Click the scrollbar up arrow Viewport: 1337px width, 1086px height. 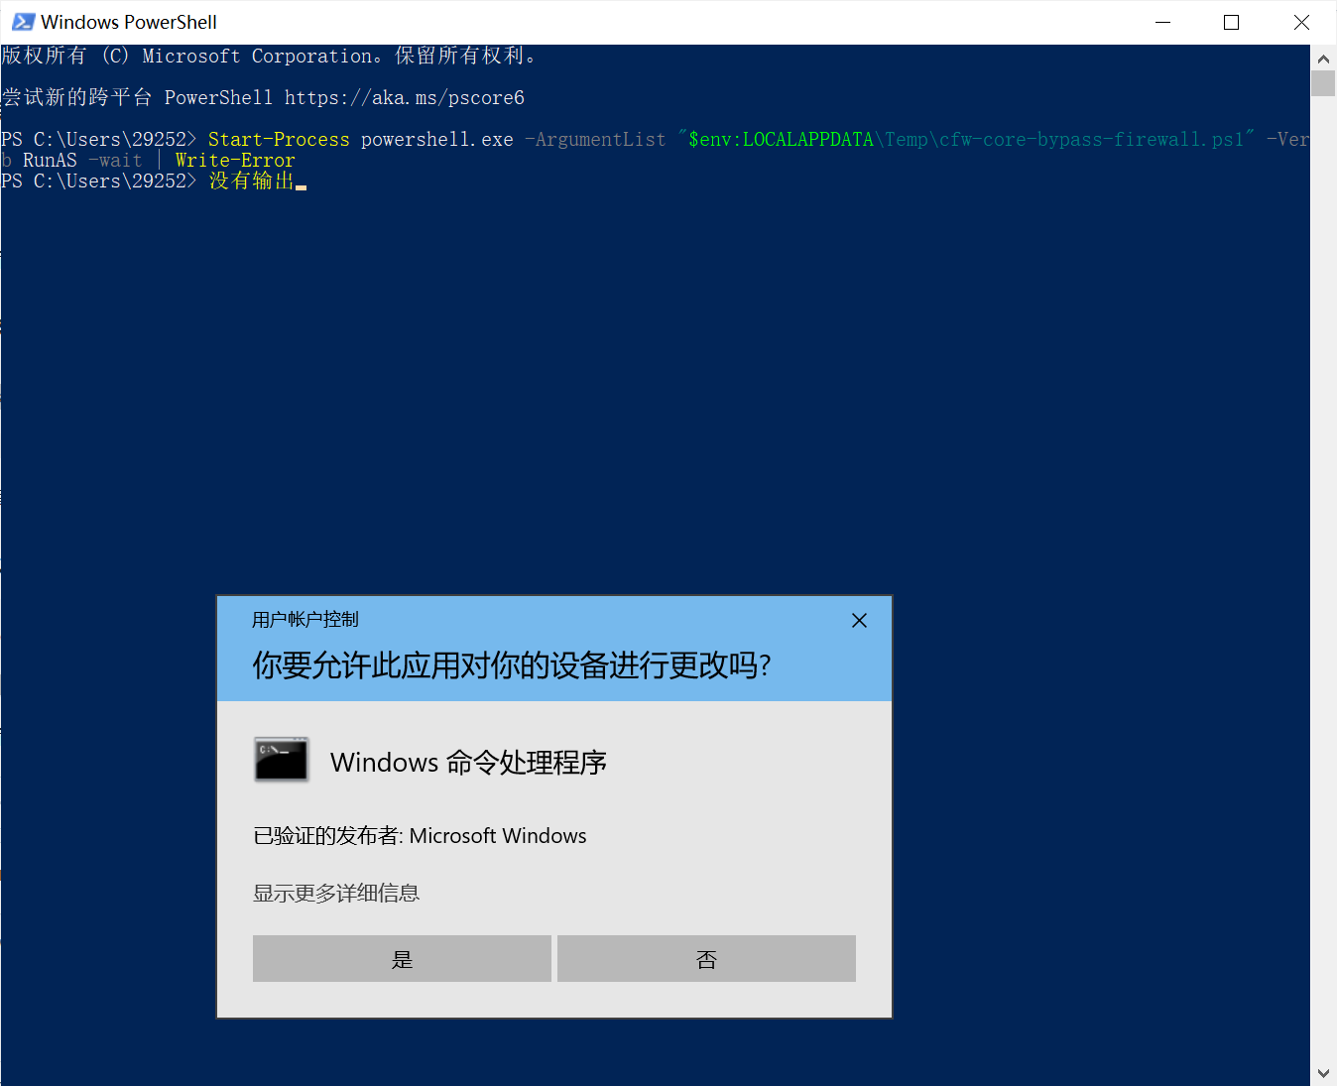point(1323,57)
